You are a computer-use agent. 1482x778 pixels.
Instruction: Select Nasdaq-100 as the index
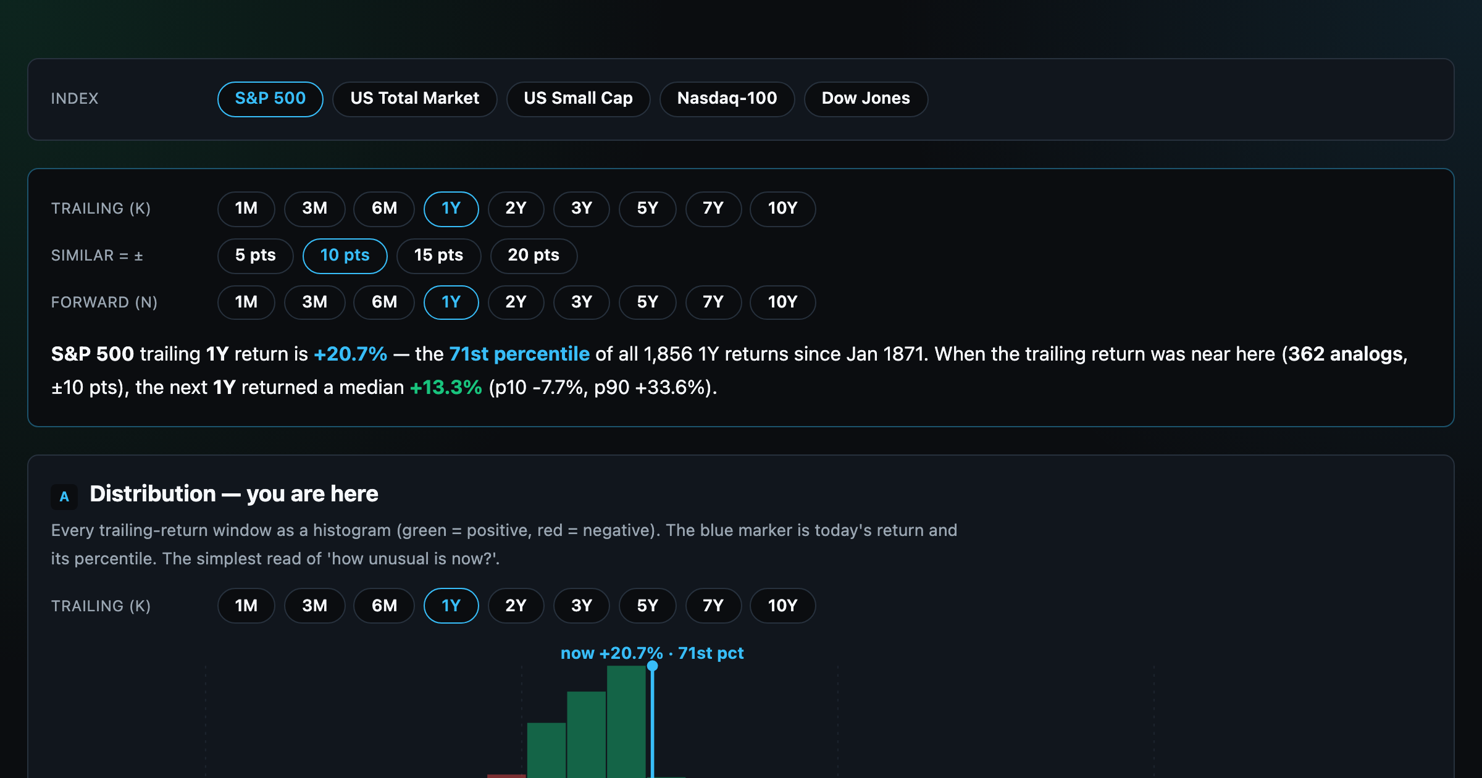[727, 99]
